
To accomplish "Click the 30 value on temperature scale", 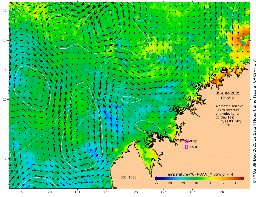I will [x=196, y=183].
